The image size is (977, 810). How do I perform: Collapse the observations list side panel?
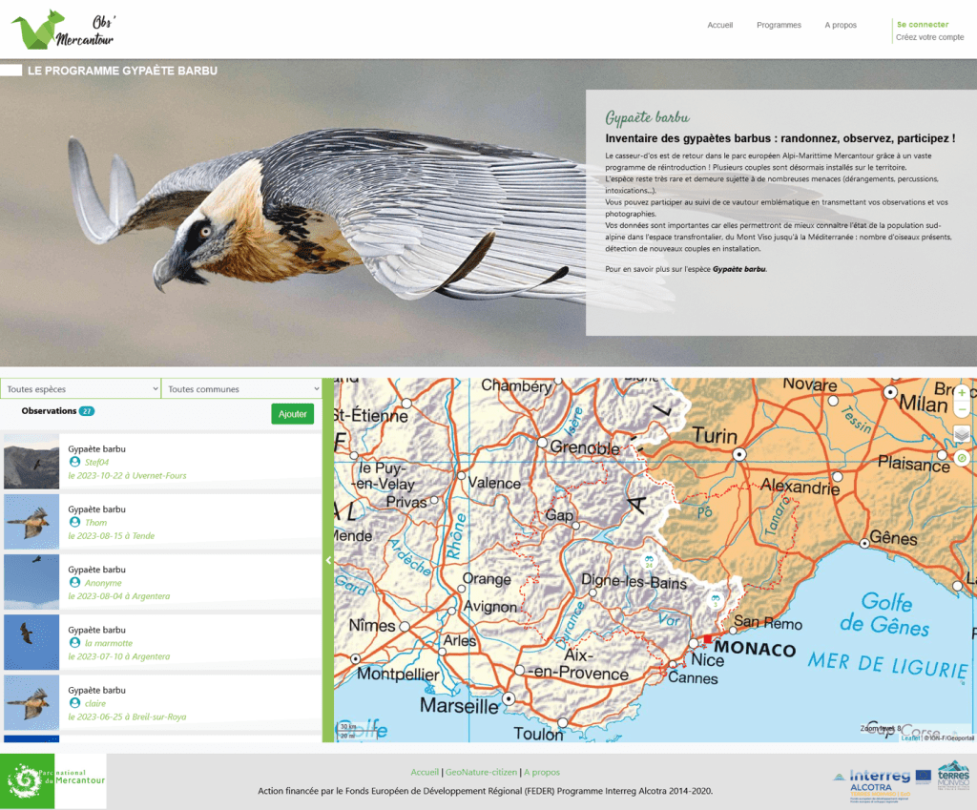pos(328,561)
